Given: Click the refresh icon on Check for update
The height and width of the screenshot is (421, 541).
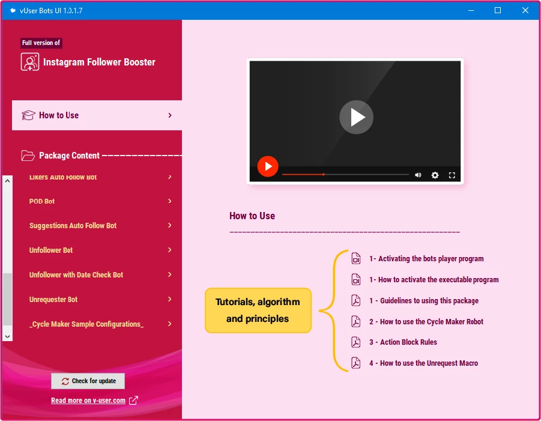Looking at the screenshot, I should click(65, 381).
